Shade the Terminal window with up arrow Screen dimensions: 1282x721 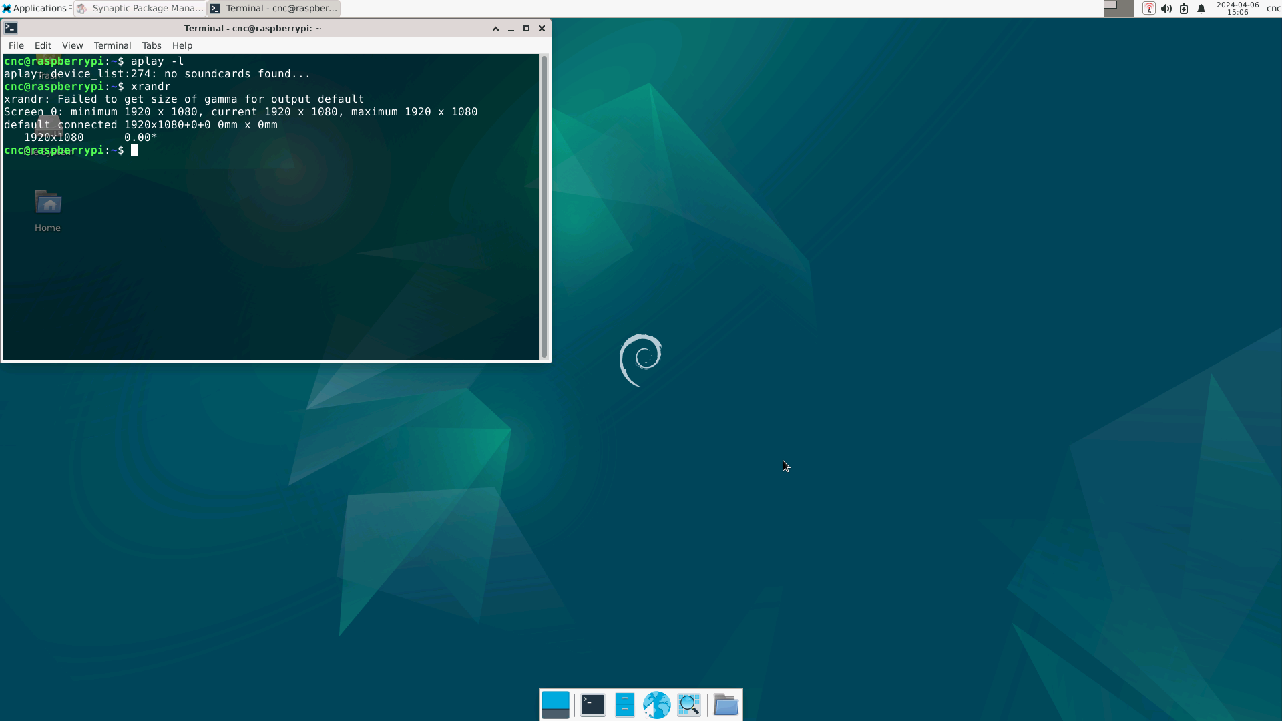(495, 29)
